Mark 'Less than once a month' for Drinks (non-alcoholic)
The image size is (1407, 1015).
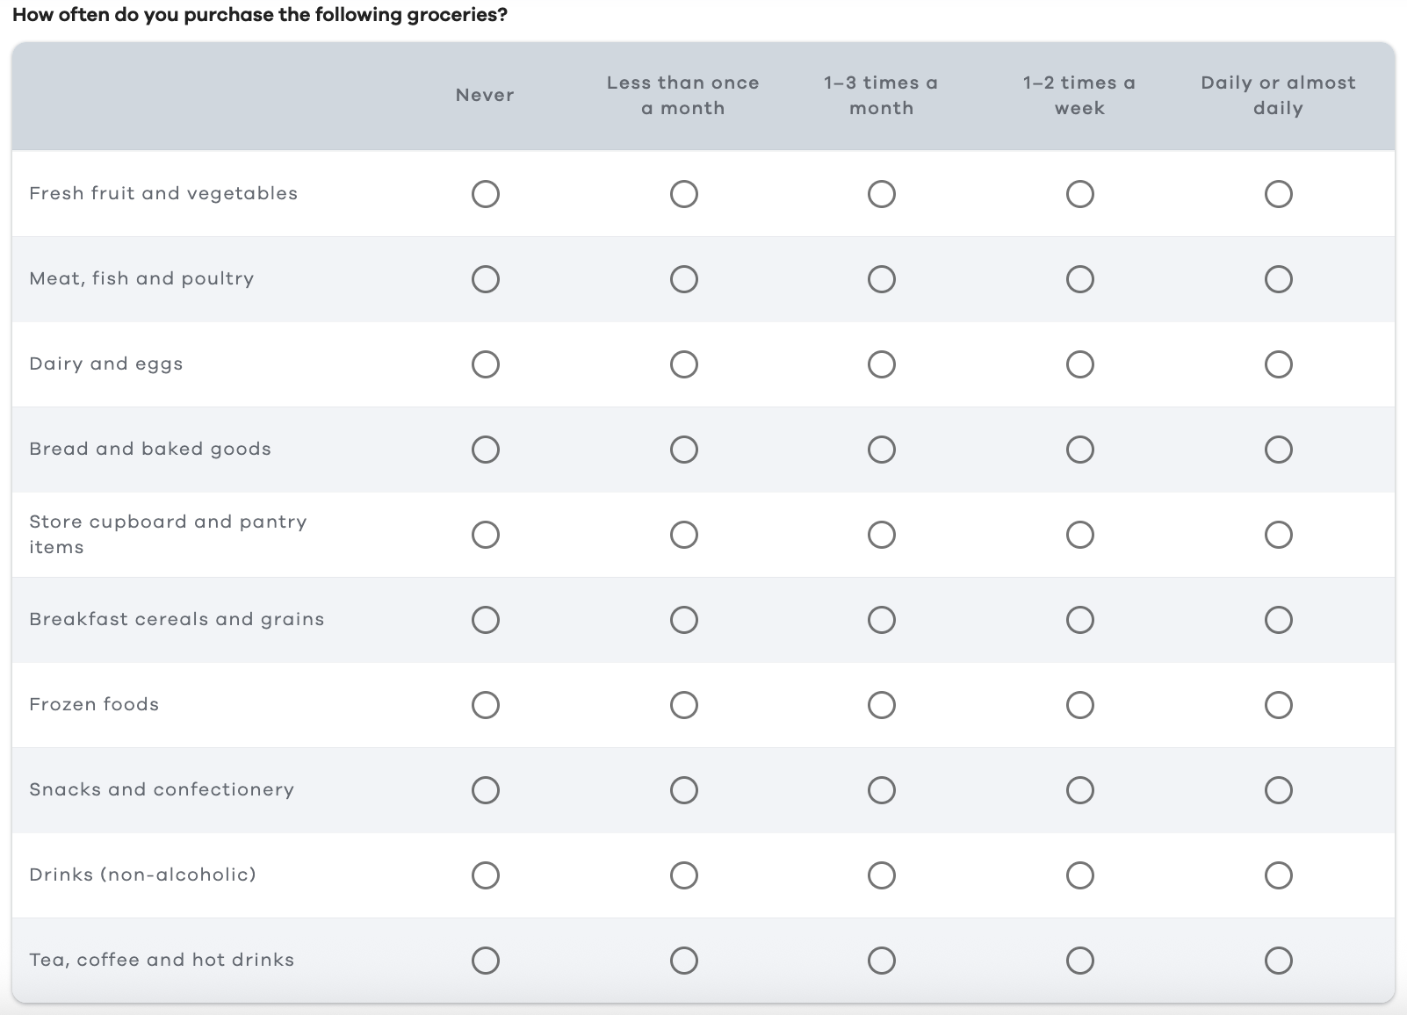point(684,875)
